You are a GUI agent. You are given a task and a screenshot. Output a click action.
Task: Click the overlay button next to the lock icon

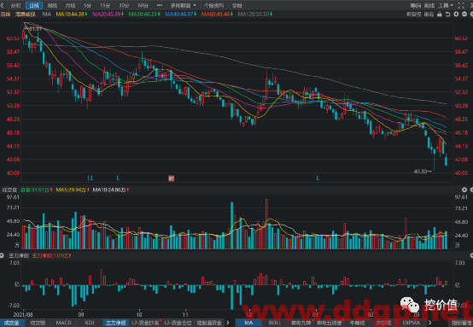coord(429,14)
